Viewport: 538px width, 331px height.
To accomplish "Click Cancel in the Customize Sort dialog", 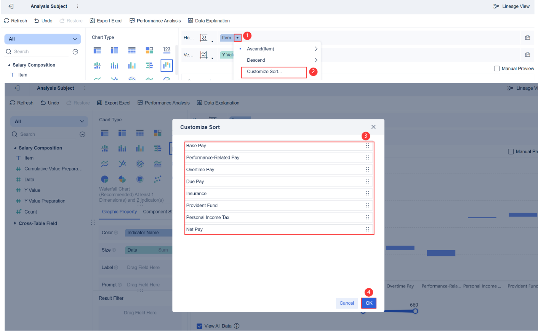I will pyautogui.click(x=347, y=303).
